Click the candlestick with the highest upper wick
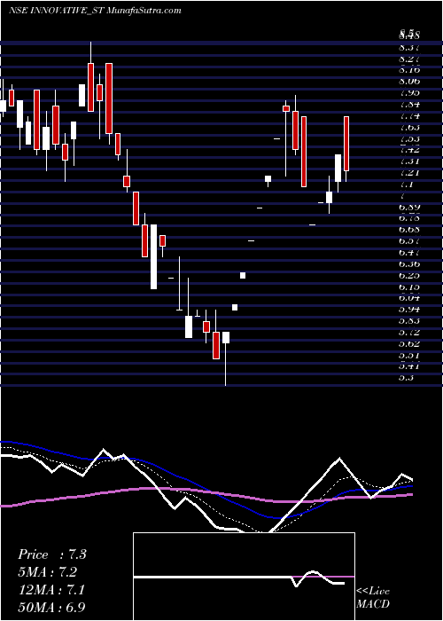This screenshot has height=621, width=443. point(90,87)
